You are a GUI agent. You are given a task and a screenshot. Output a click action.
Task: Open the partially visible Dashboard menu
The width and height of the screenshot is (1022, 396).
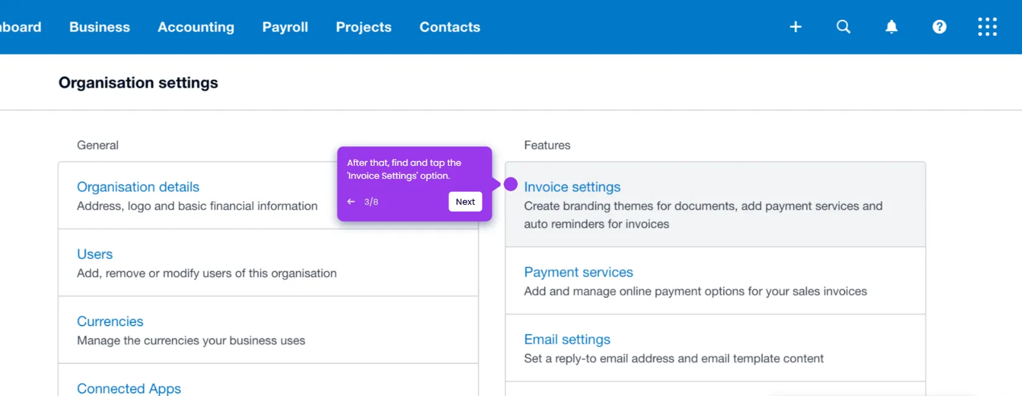click(20, 27)
